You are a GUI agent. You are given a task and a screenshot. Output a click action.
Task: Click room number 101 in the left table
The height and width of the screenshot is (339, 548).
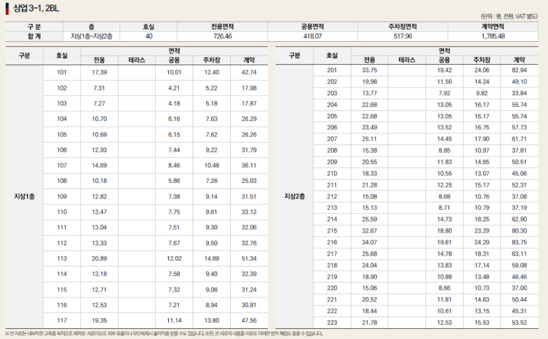62,72
